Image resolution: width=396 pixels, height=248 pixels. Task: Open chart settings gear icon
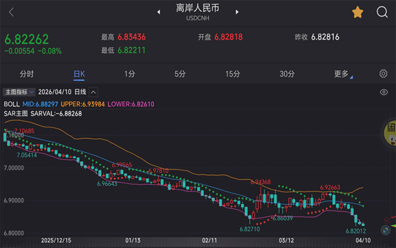[383, 74]
